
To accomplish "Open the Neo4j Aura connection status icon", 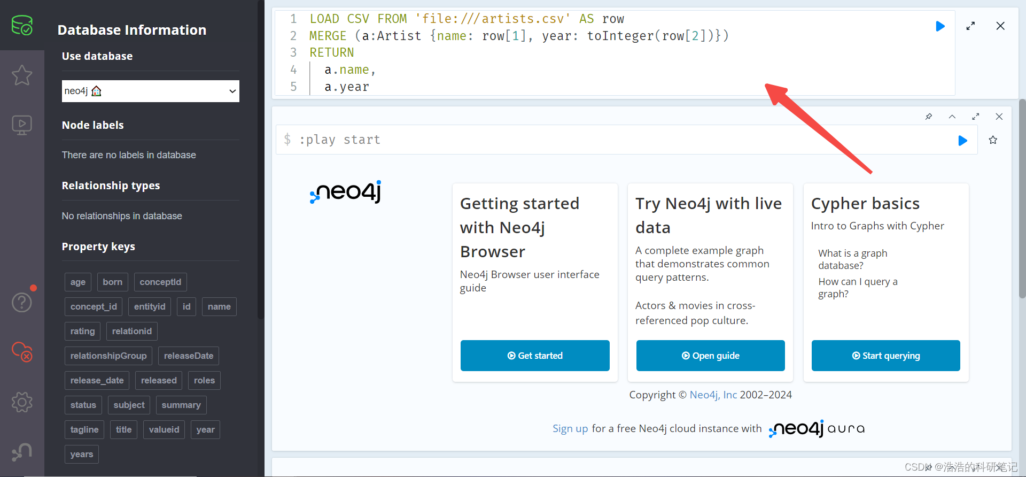I will 22,352.
